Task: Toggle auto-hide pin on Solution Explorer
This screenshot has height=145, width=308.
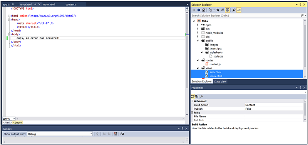Action: 301,5
